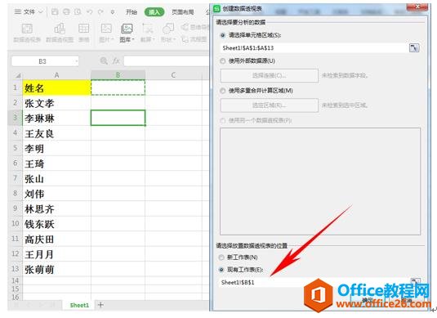Click the picture (图片) ribbon icon
Image resolution: width=437 pixels, height=318 pixels.
coord(106,29)
